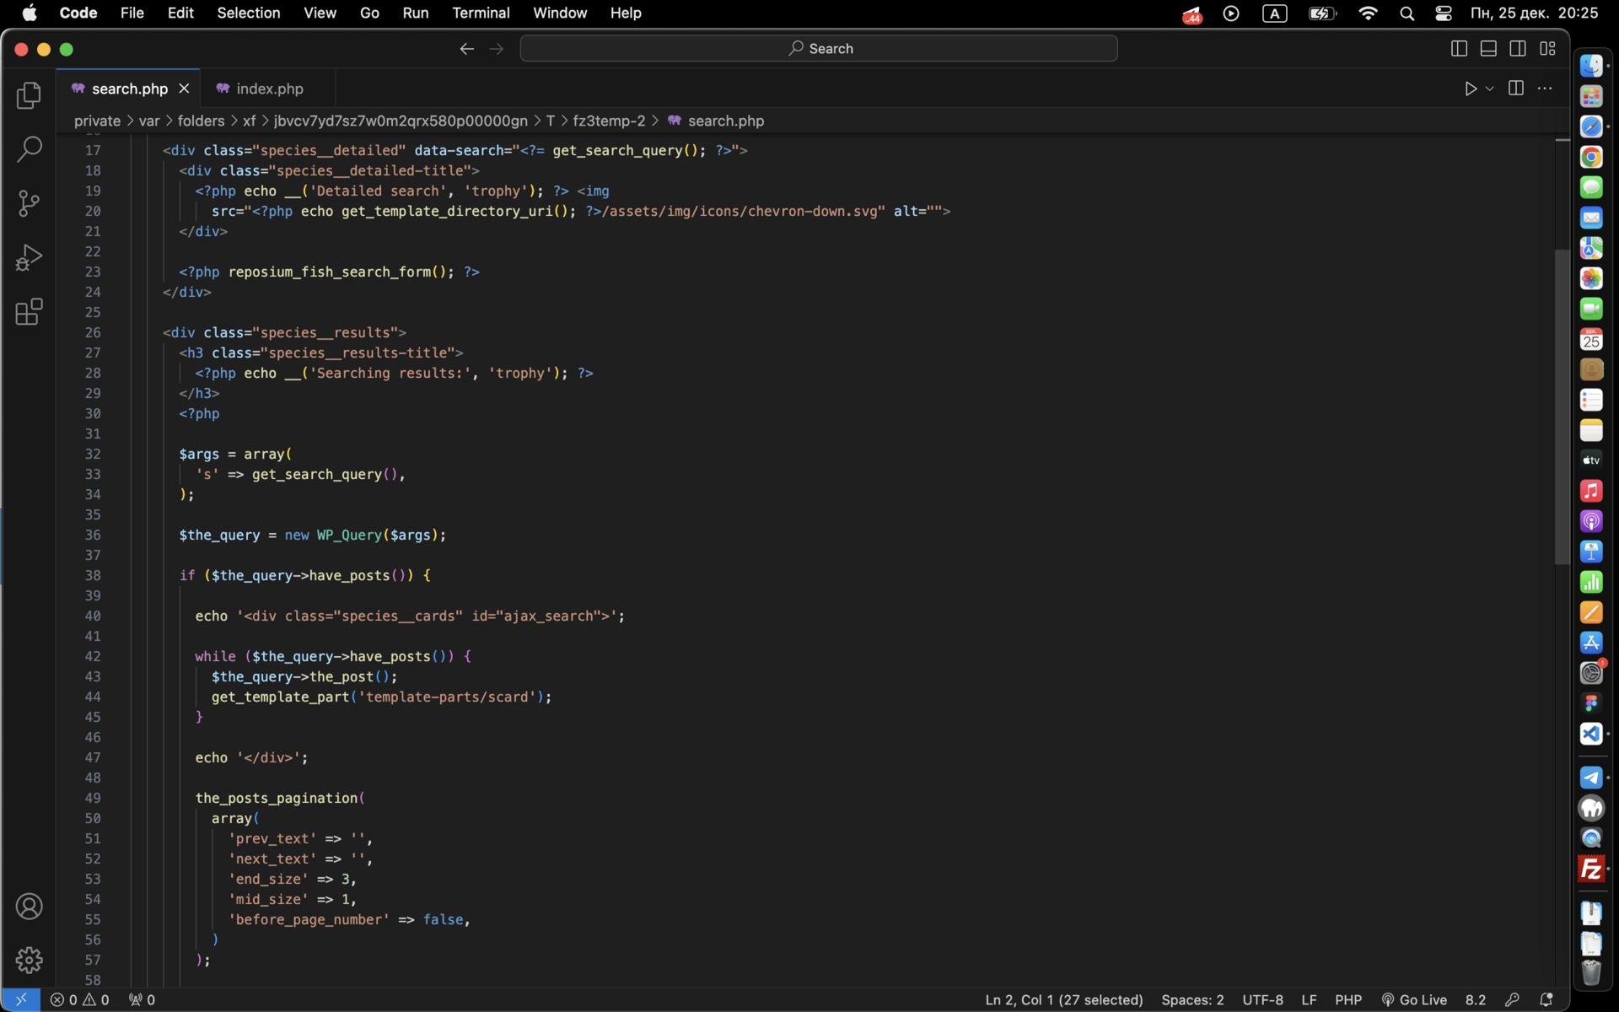Toggle the bottom panel

[x=1488, y=49]
